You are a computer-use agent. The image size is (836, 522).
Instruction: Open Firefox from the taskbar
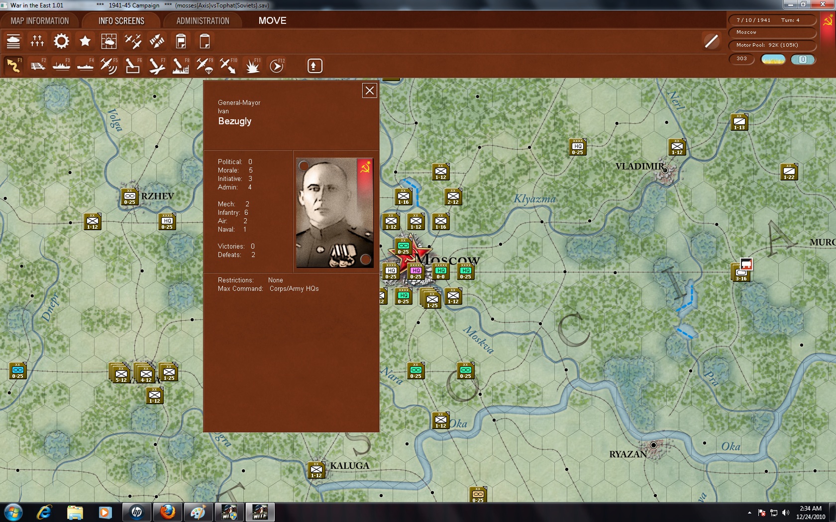[x=168, y=512]
